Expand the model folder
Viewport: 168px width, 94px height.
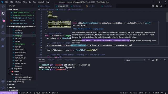point(16,72)
